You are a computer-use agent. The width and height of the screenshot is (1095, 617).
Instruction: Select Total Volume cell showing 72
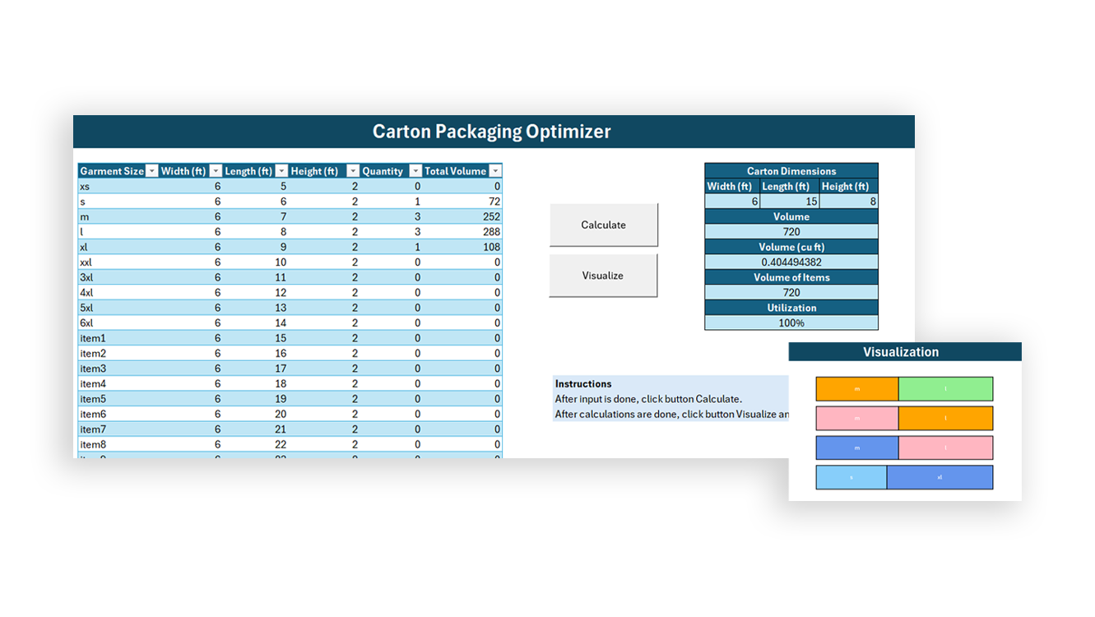tap(462, 202)
